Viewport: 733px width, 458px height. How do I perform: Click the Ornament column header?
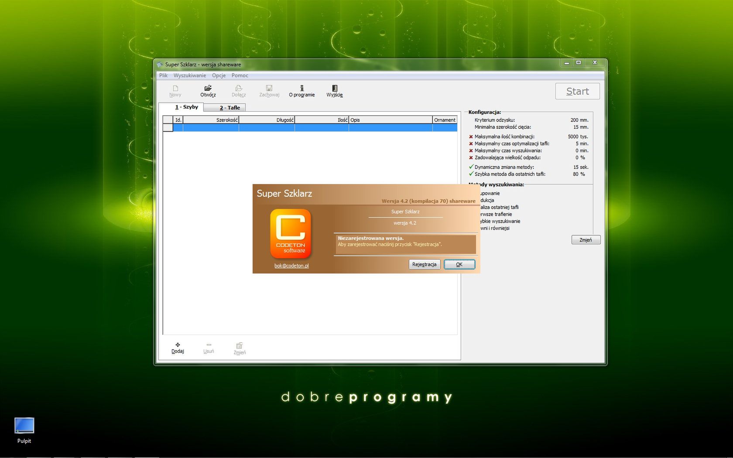coord(445,120)
